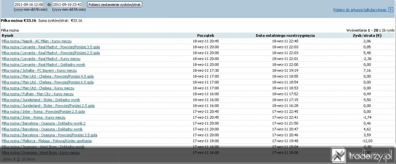The height and width of the screenshot is (164, 396).
Task: Open Levante - Real Madryt Powyżej/Poniżej 2.5 gola
Action: pos(51,53)
